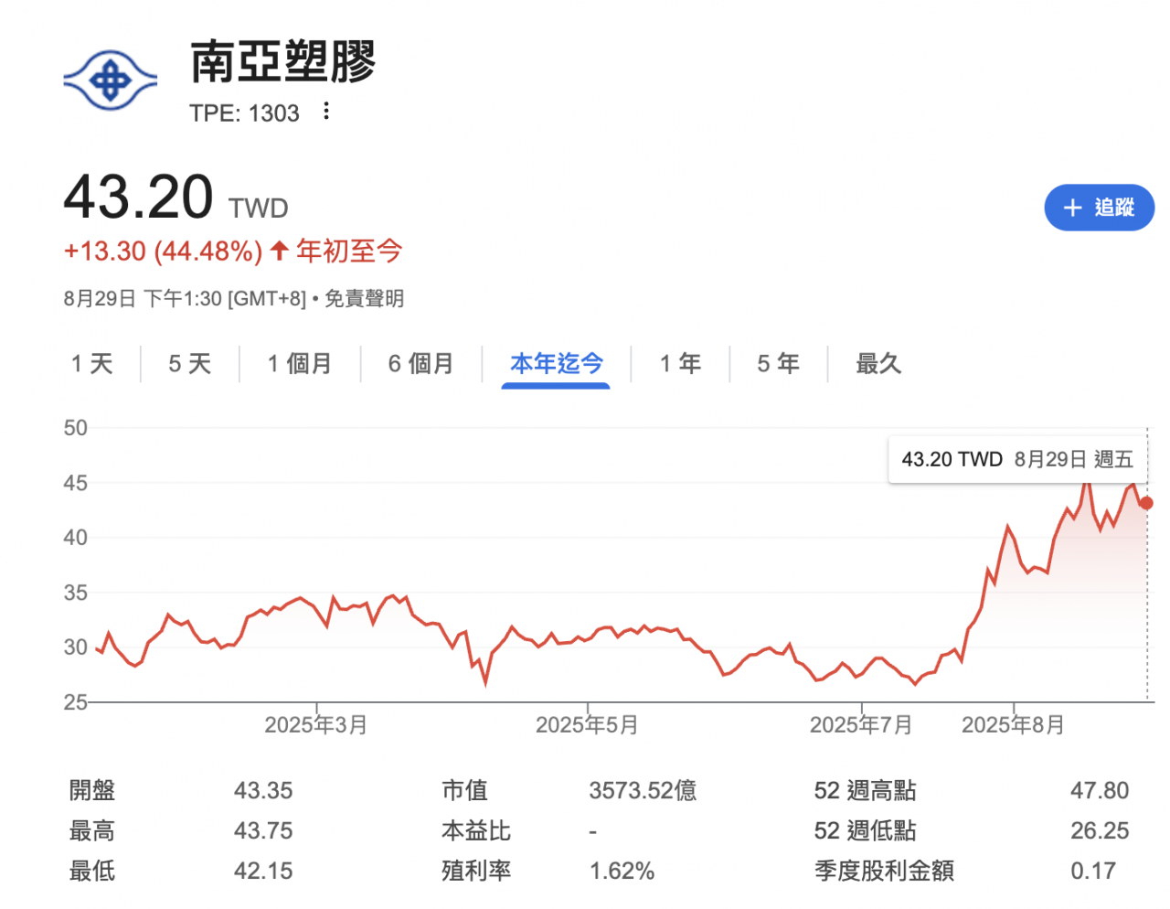Image resolution: width=1170 pixels, height=909 pixels.
Task: Click the 市值 market cap value
Action: (x=642, y=790)
